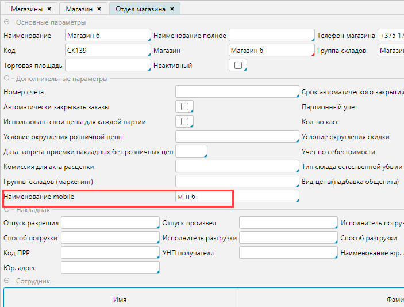404x307 pixels.
Task: Collapse the Основные параметры section
Action: (x=7, y=22)
